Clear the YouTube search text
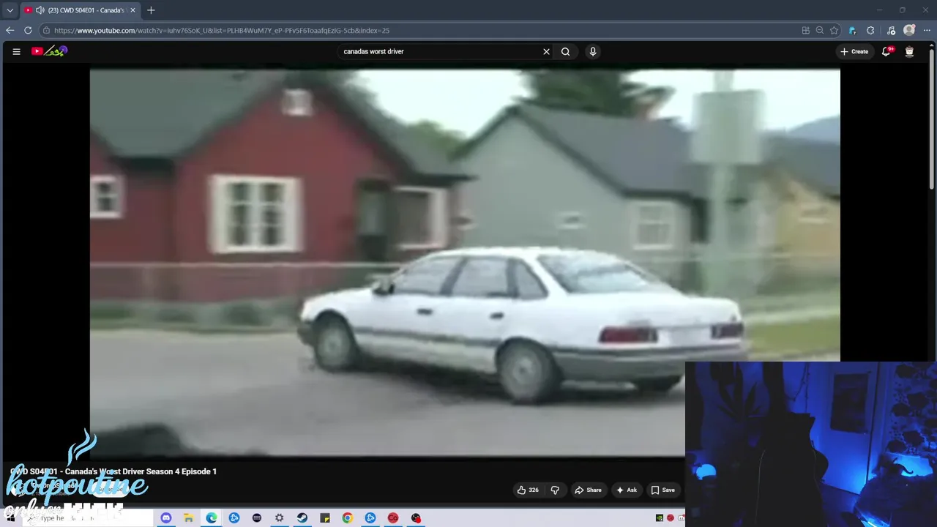This screenshot has width=937, height=527. point(546,51)
